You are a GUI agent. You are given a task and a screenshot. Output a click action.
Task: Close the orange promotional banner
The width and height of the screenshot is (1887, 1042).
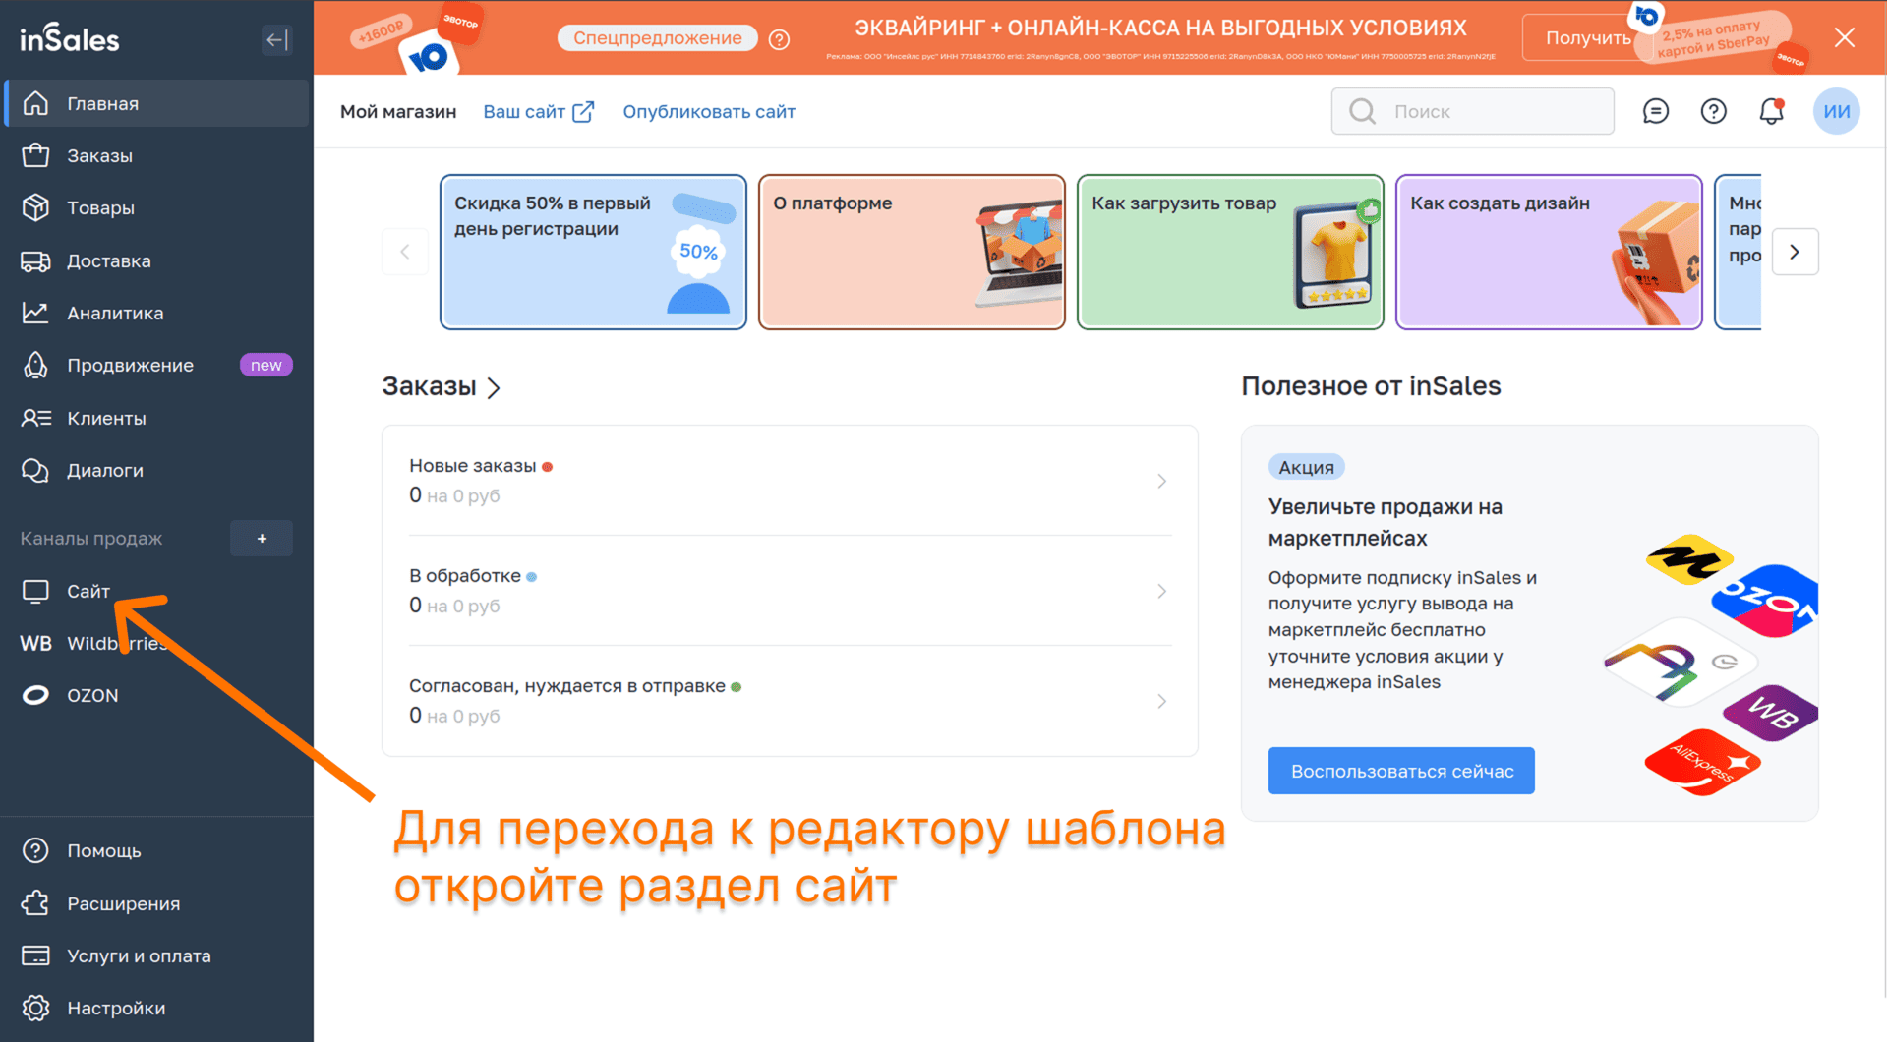1844,38
